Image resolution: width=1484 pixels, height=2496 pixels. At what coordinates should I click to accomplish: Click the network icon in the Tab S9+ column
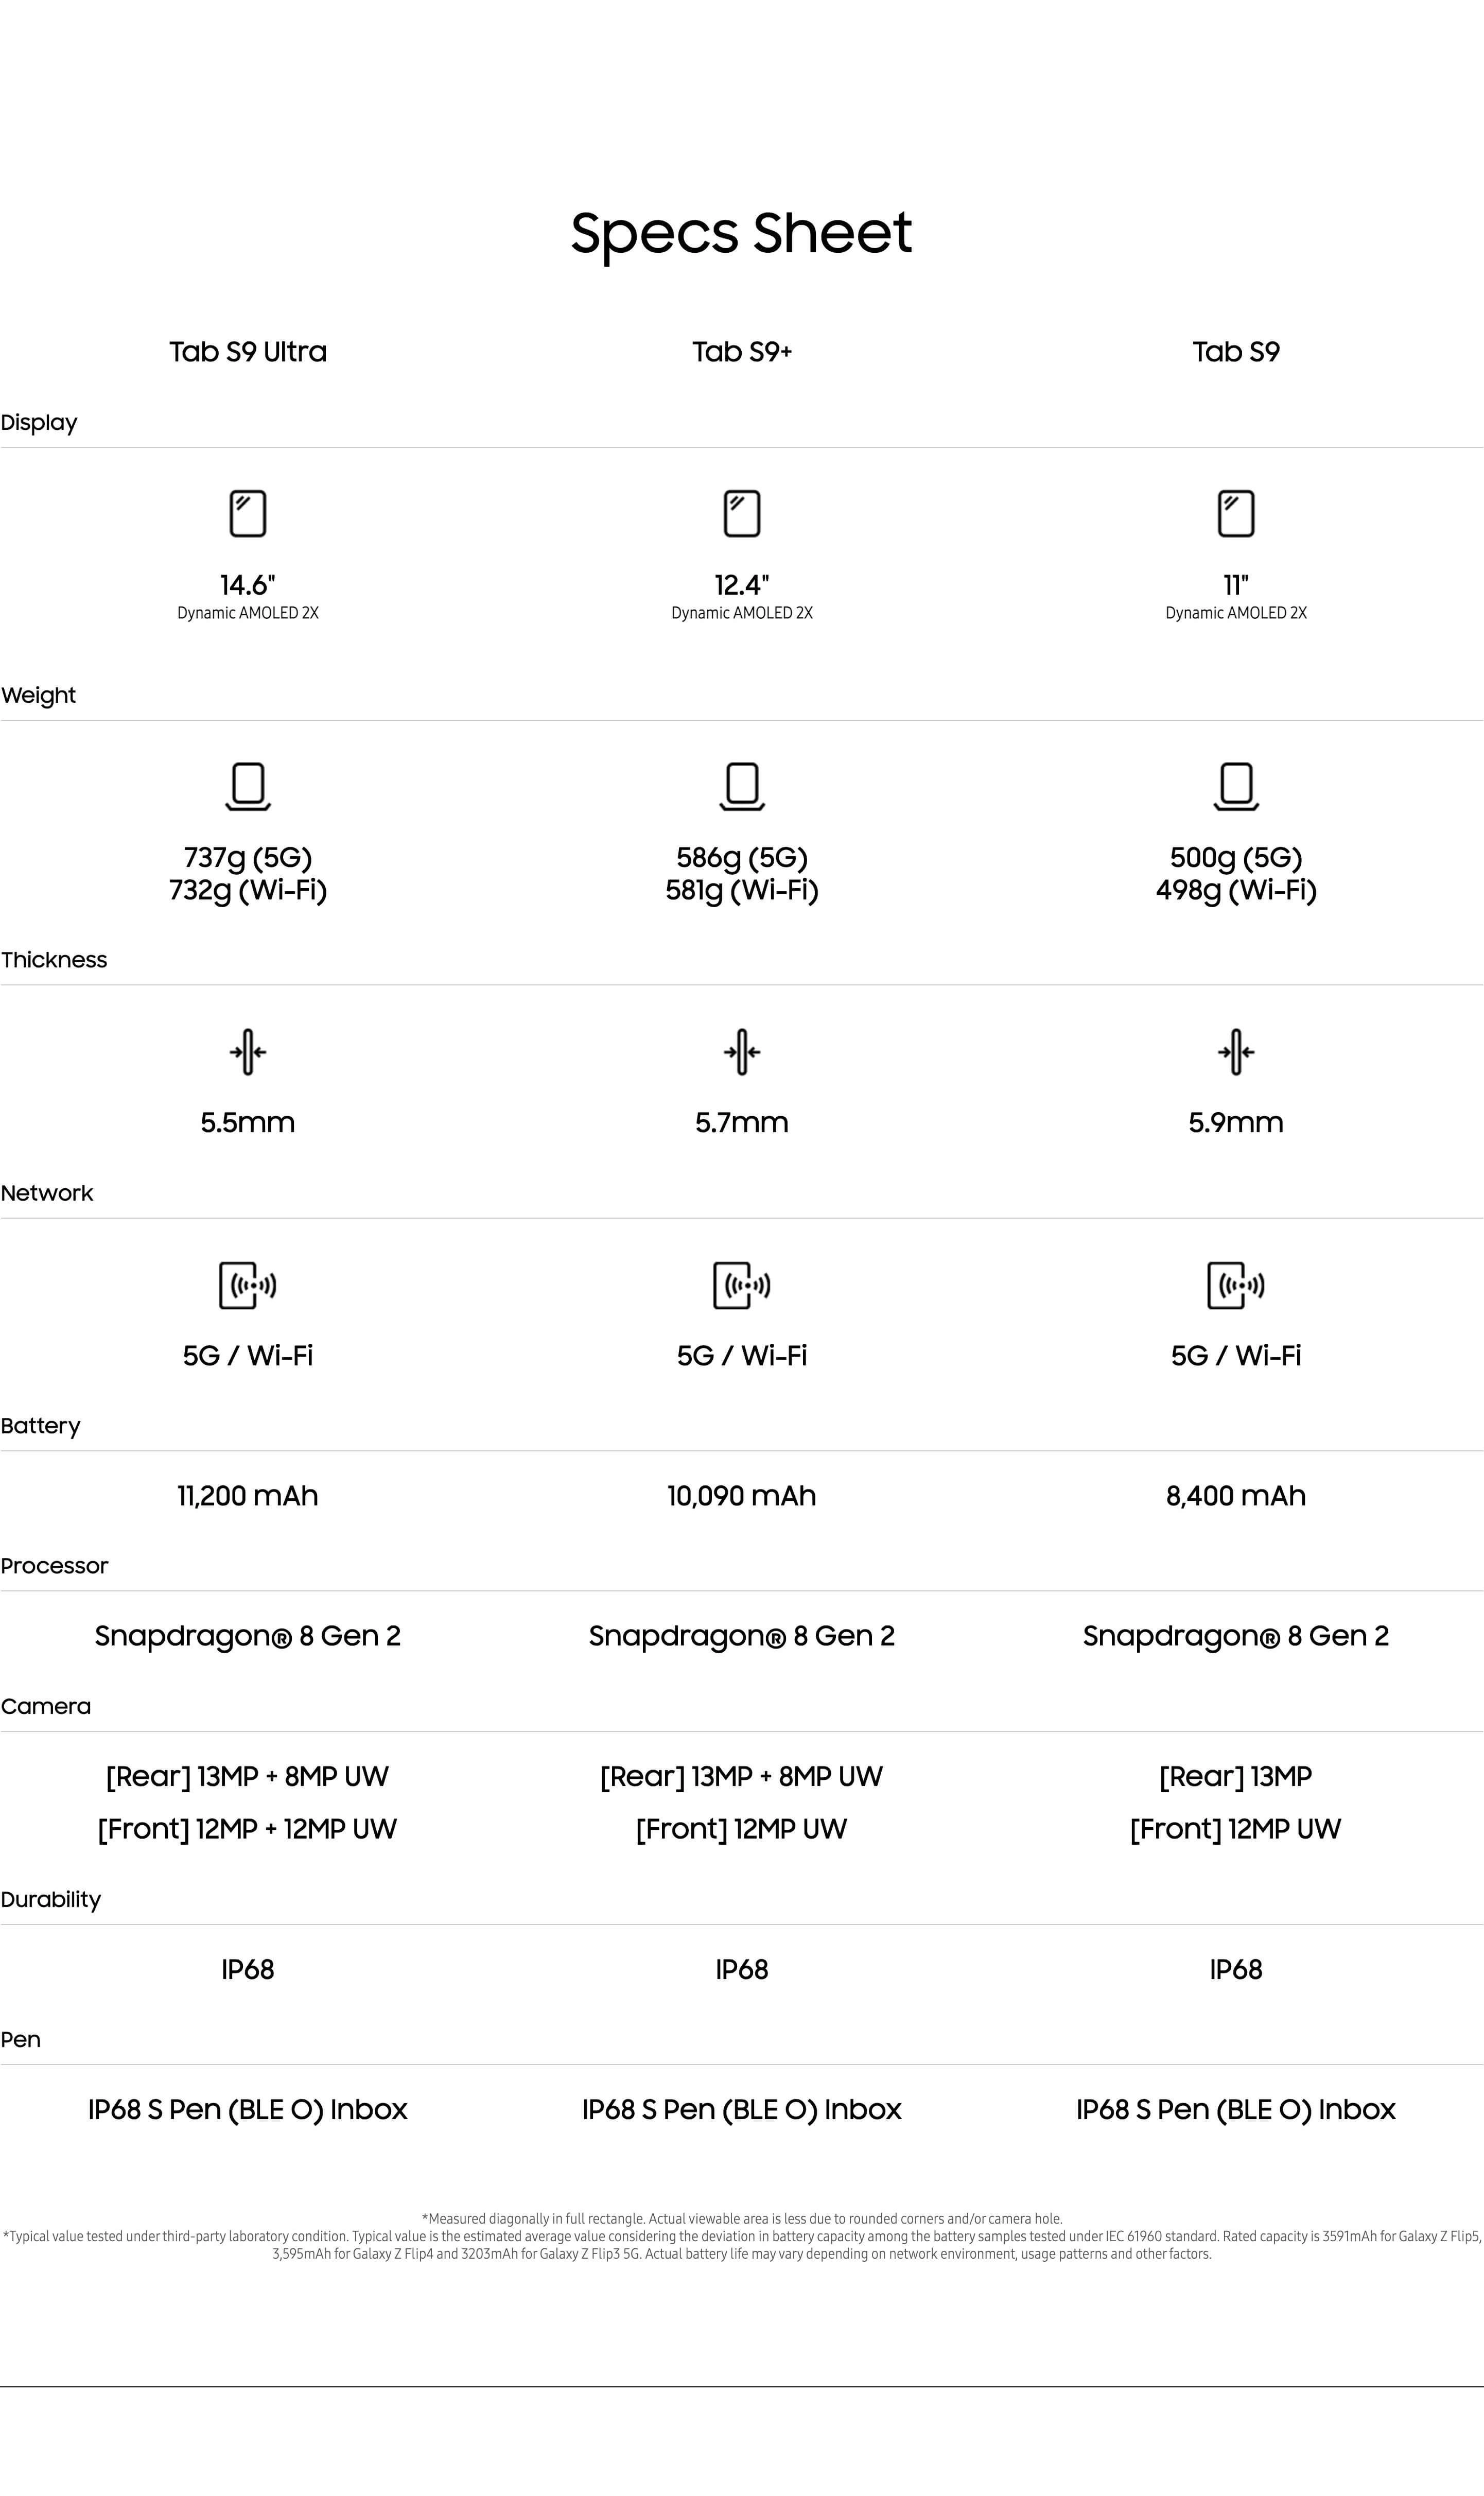(742, 1285)
